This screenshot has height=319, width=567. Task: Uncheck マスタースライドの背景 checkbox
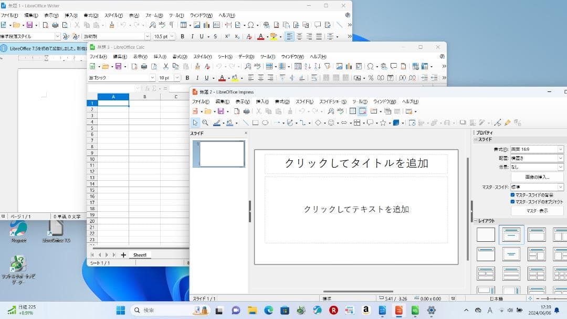pyautogui.click(x=512, y=194)
